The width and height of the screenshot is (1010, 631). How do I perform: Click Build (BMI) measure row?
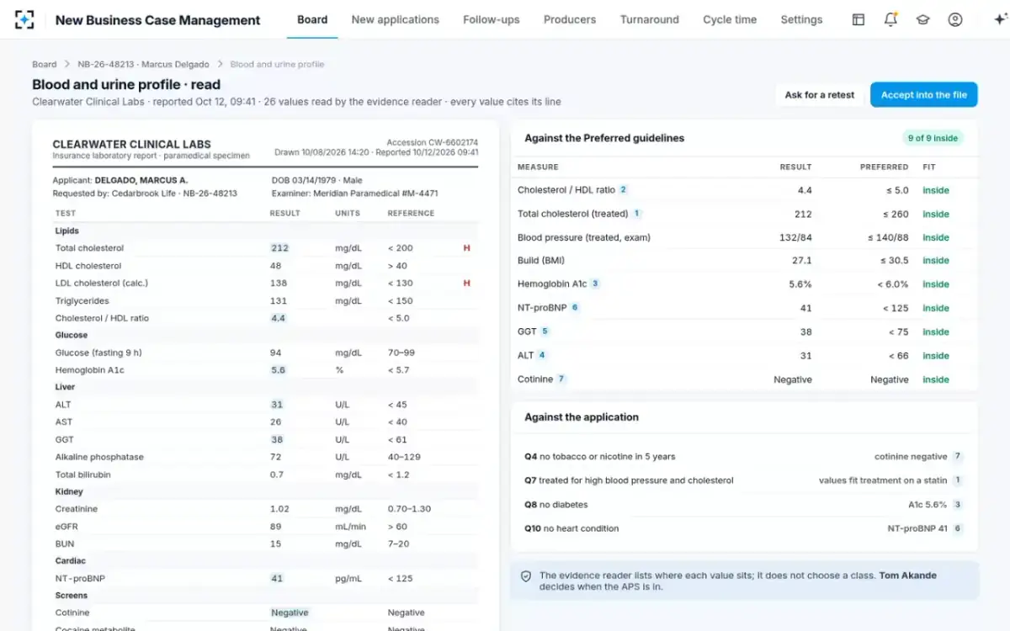click(745, 261)
